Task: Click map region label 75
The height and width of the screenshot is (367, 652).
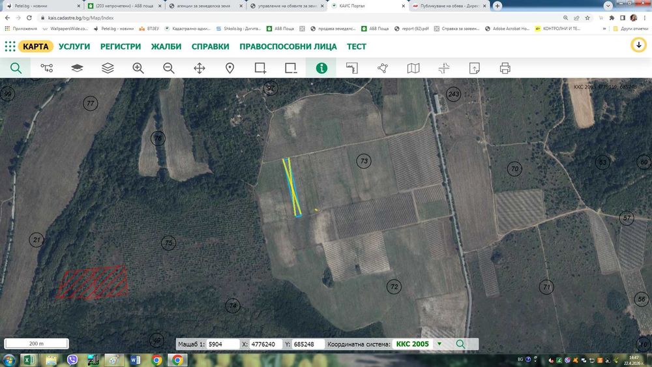Action: [x=168, y=242]
